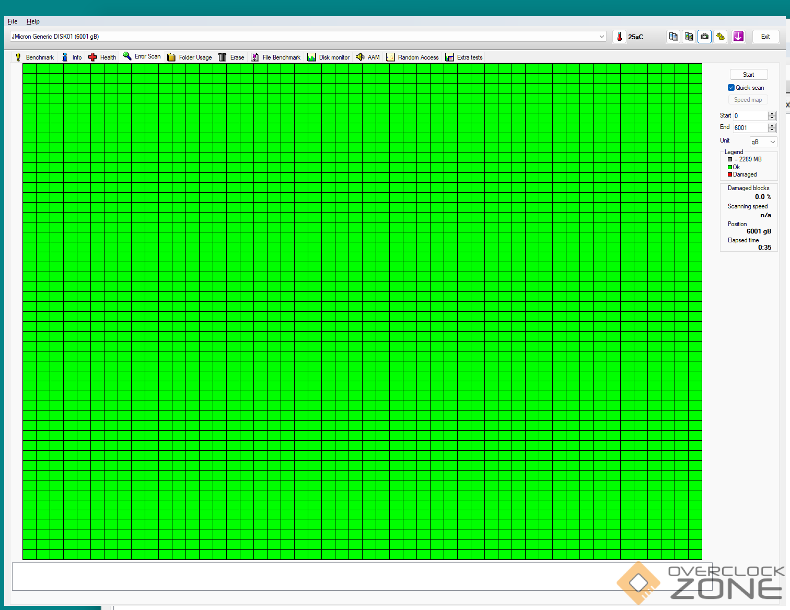Click the End value input field
The image size is (790, 610).
(x=750, y=128)
